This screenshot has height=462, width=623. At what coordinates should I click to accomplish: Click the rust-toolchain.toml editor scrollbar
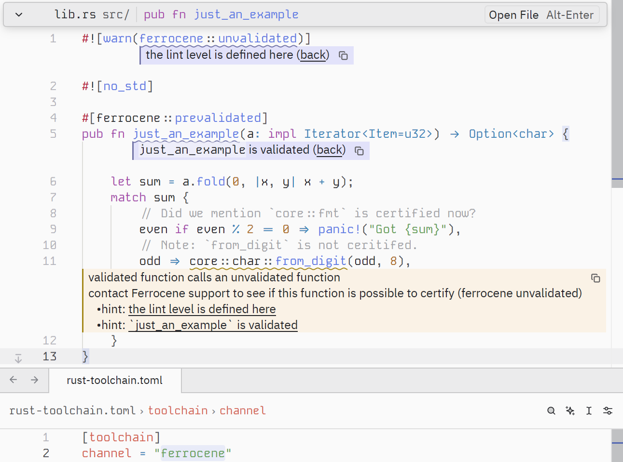click(617, 446)
